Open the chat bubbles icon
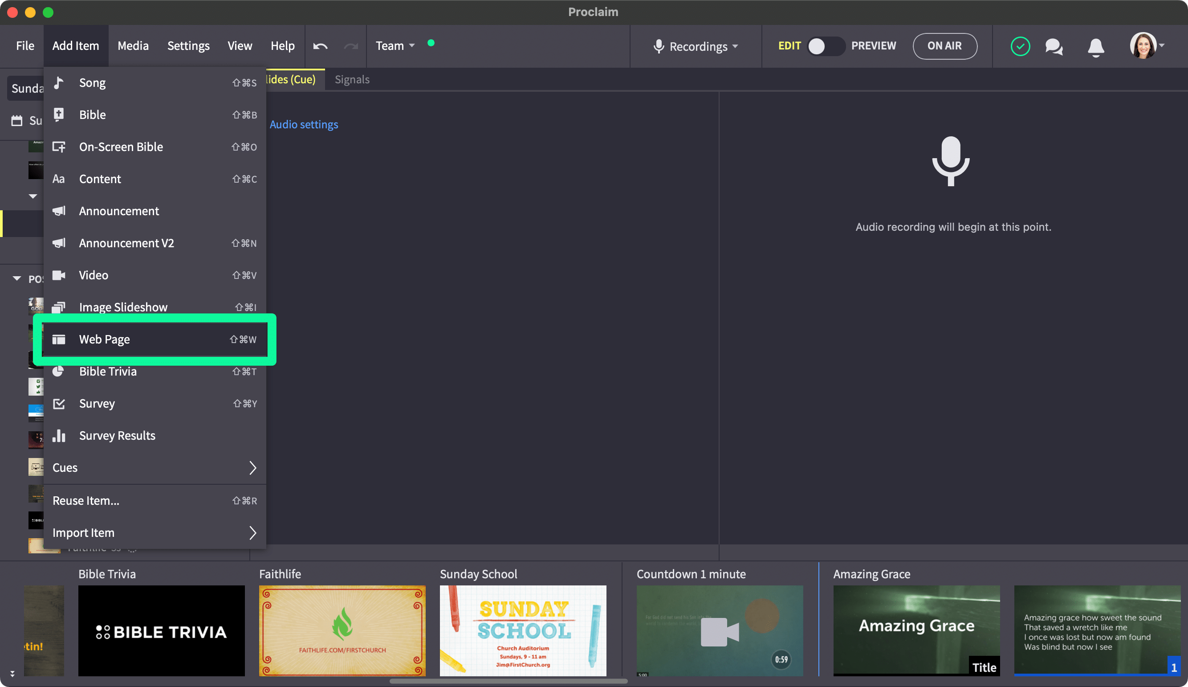The image size is (1188, 687). (x=1054, y=46)
